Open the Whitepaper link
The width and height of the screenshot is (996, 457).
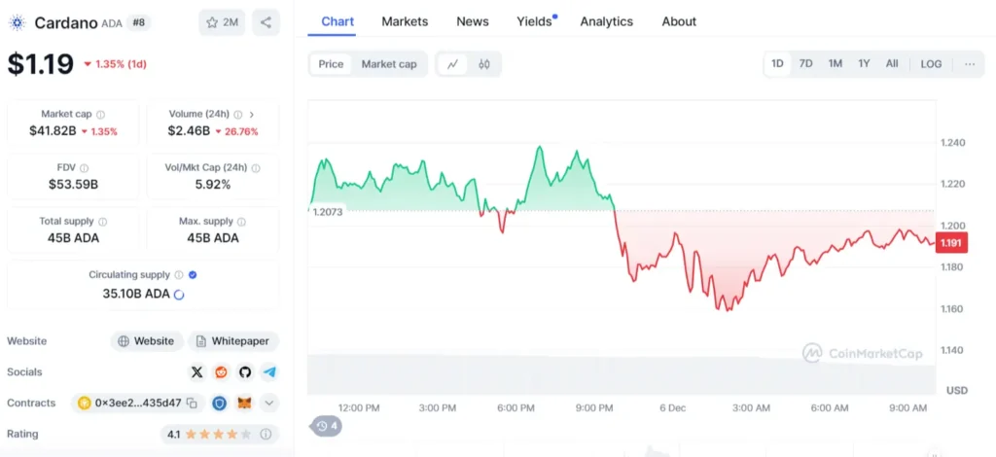[x=233, y=341]
